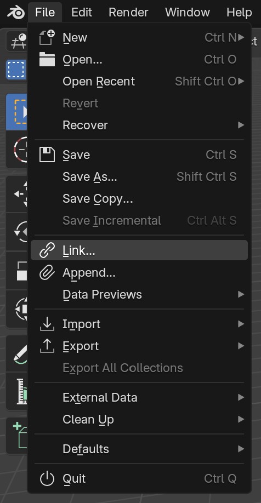
Task: Click the Import download-arrow icon
Action: point(47,324)
